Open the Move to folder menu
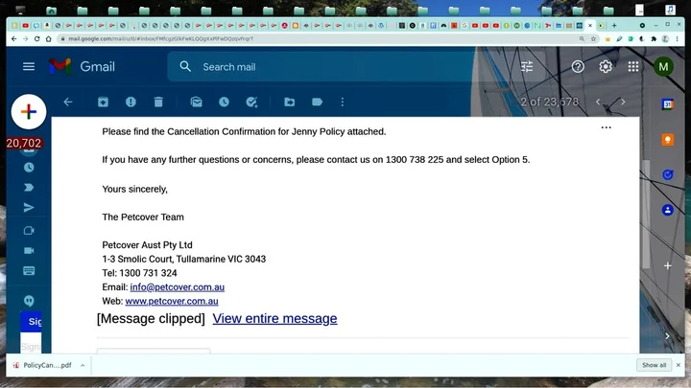 pos(289,102)
